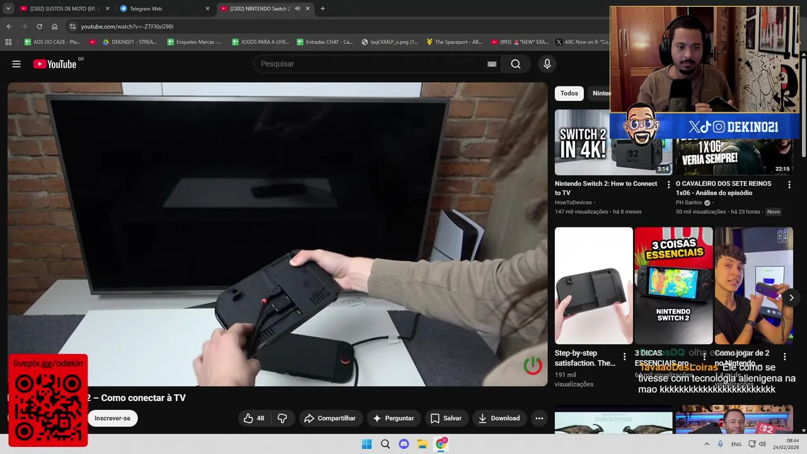Like the video with thumbs-up
Screen dimensions: 807x454
tap(254, 418)
